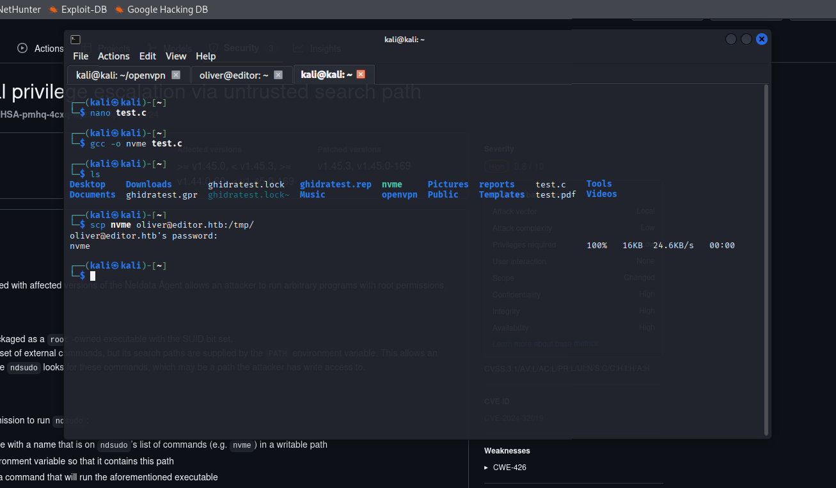Click the 'Public' directory in ls output
Image resolution: width=836 pixels, height=488 pixels.
443,194
